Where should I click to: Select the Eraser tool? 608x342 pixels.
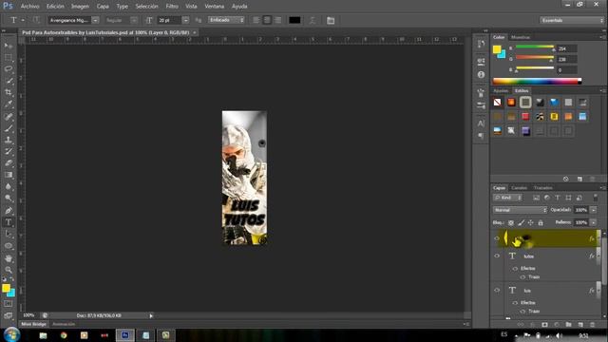click(x=9, y=162)
